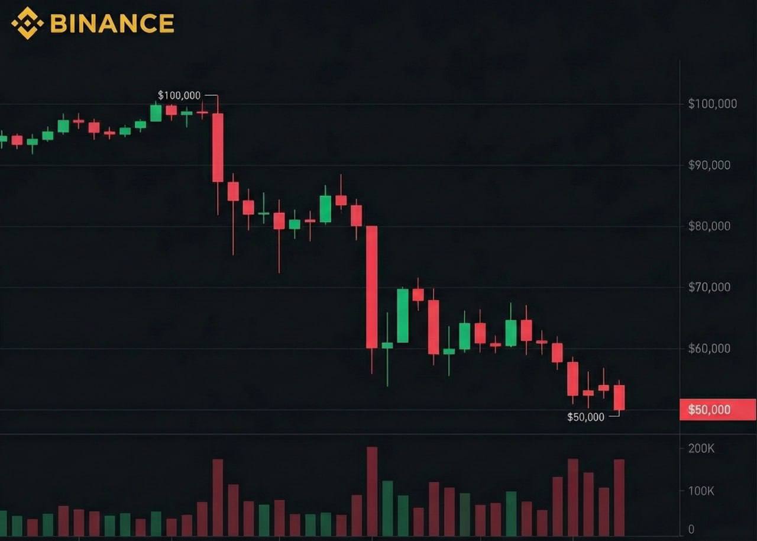Click the 100K volume axis label
Image resolution: width=757 pixels, height=541 pixels.
coord(701,491)
